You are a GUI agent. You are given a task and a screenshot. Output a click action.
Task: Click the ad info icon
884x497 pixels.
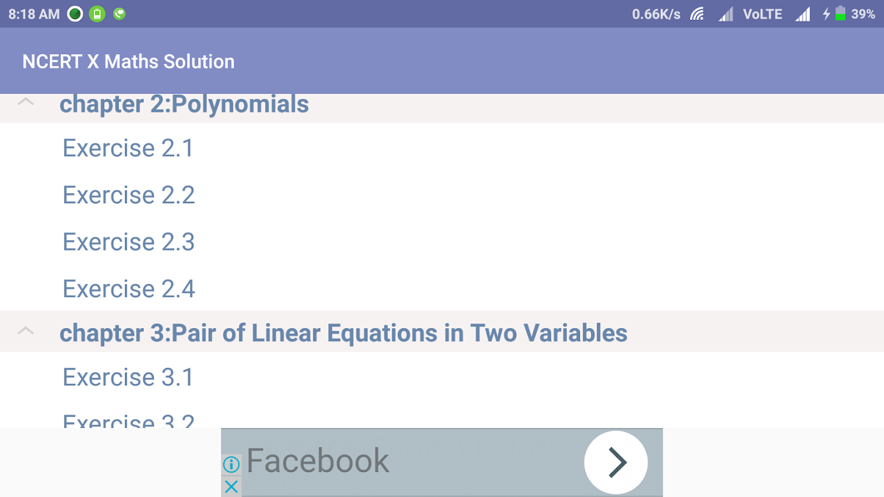click(231, 464)
